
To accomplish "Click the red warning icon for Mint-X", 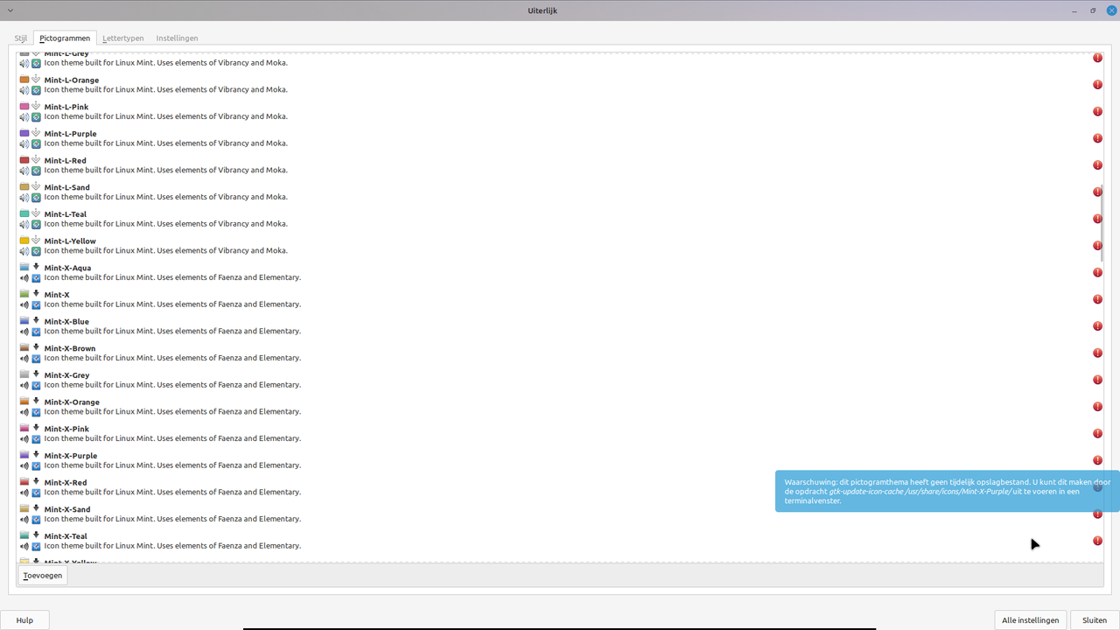I will (x=1097, y=299).
